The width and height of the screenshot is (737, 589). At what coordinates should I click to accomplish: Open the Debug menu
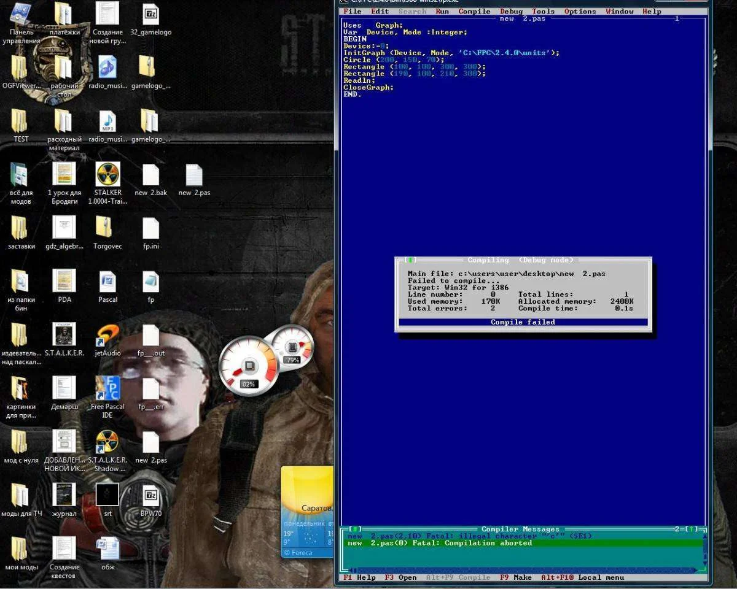[x=512, y=12]
